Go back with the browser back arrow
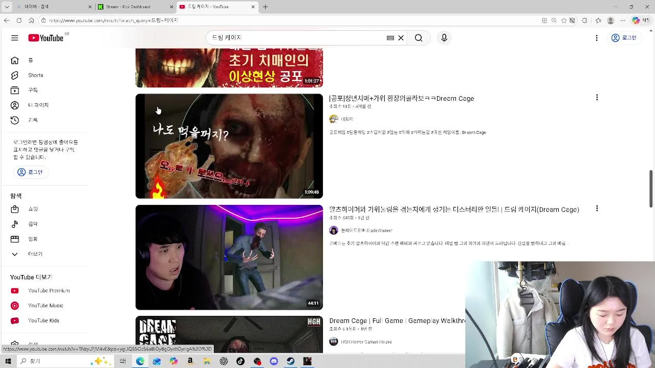655x368 pixels. coord(7,20)
